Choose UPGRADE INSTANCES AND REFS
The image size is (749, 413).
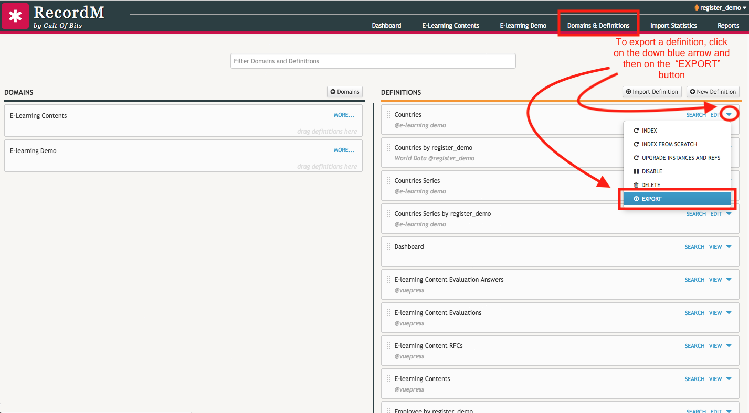coord(677,158)
